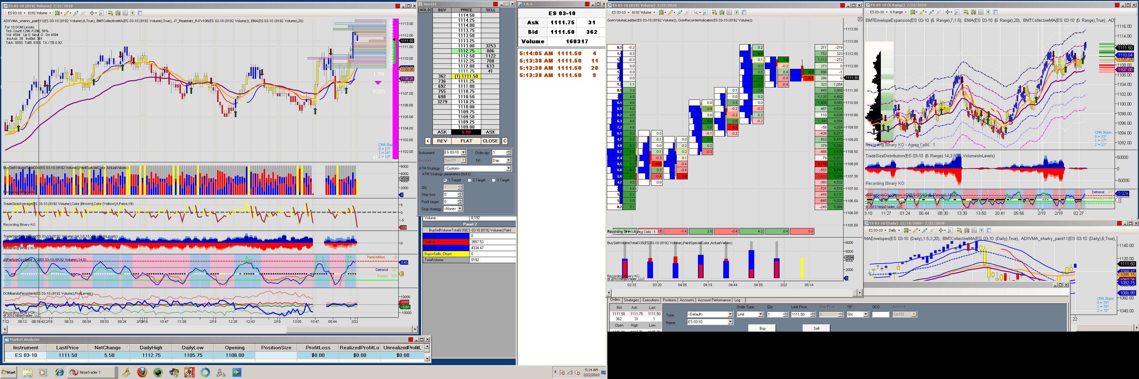1139x379 pixels.
Task: Select the 3 Target radio button
Action: pos(494,180)
